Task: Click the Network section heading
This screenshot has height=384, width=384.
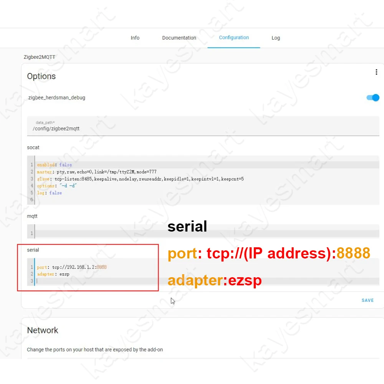Action: click(43, 330)
